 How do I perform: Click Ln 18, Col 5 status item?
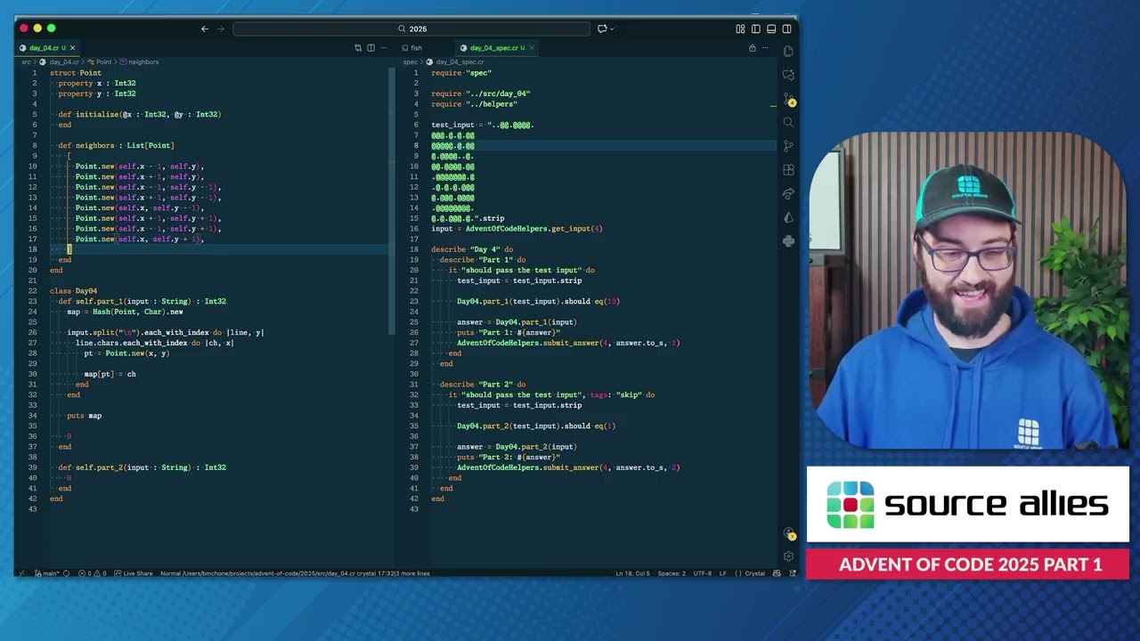coord(633,573)
